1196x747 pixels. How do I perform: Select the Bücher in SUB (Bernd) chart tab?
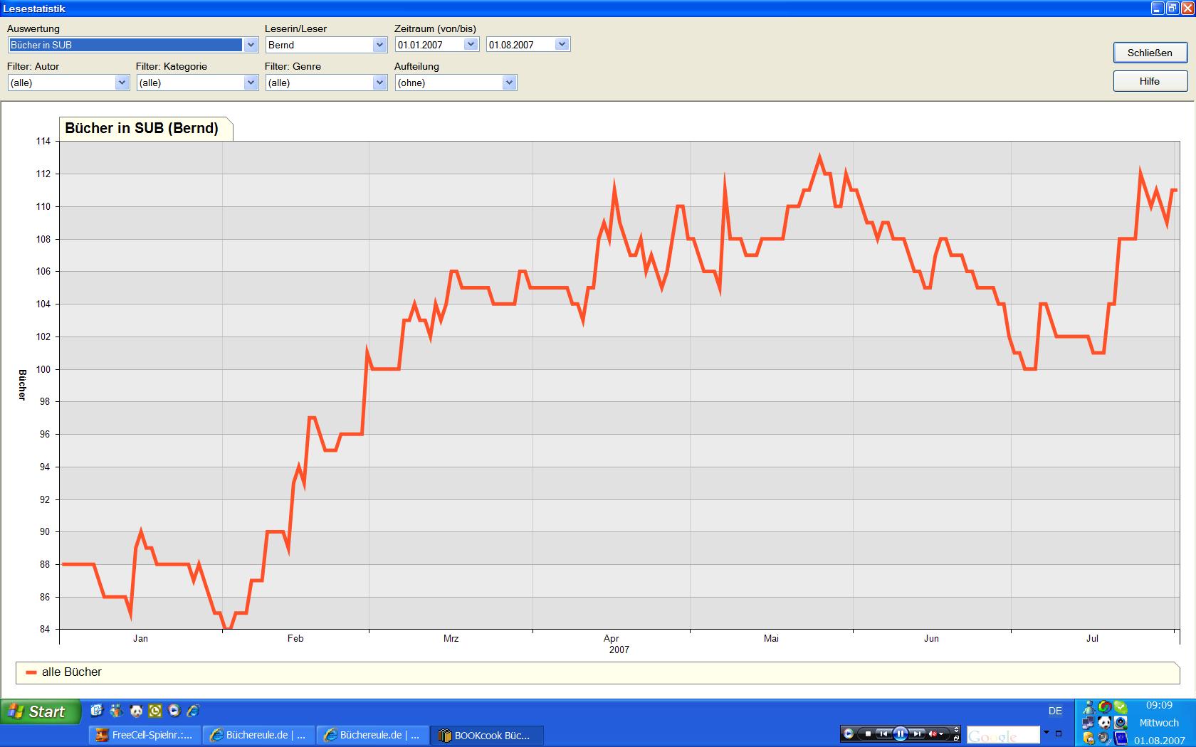pos(142,128)
